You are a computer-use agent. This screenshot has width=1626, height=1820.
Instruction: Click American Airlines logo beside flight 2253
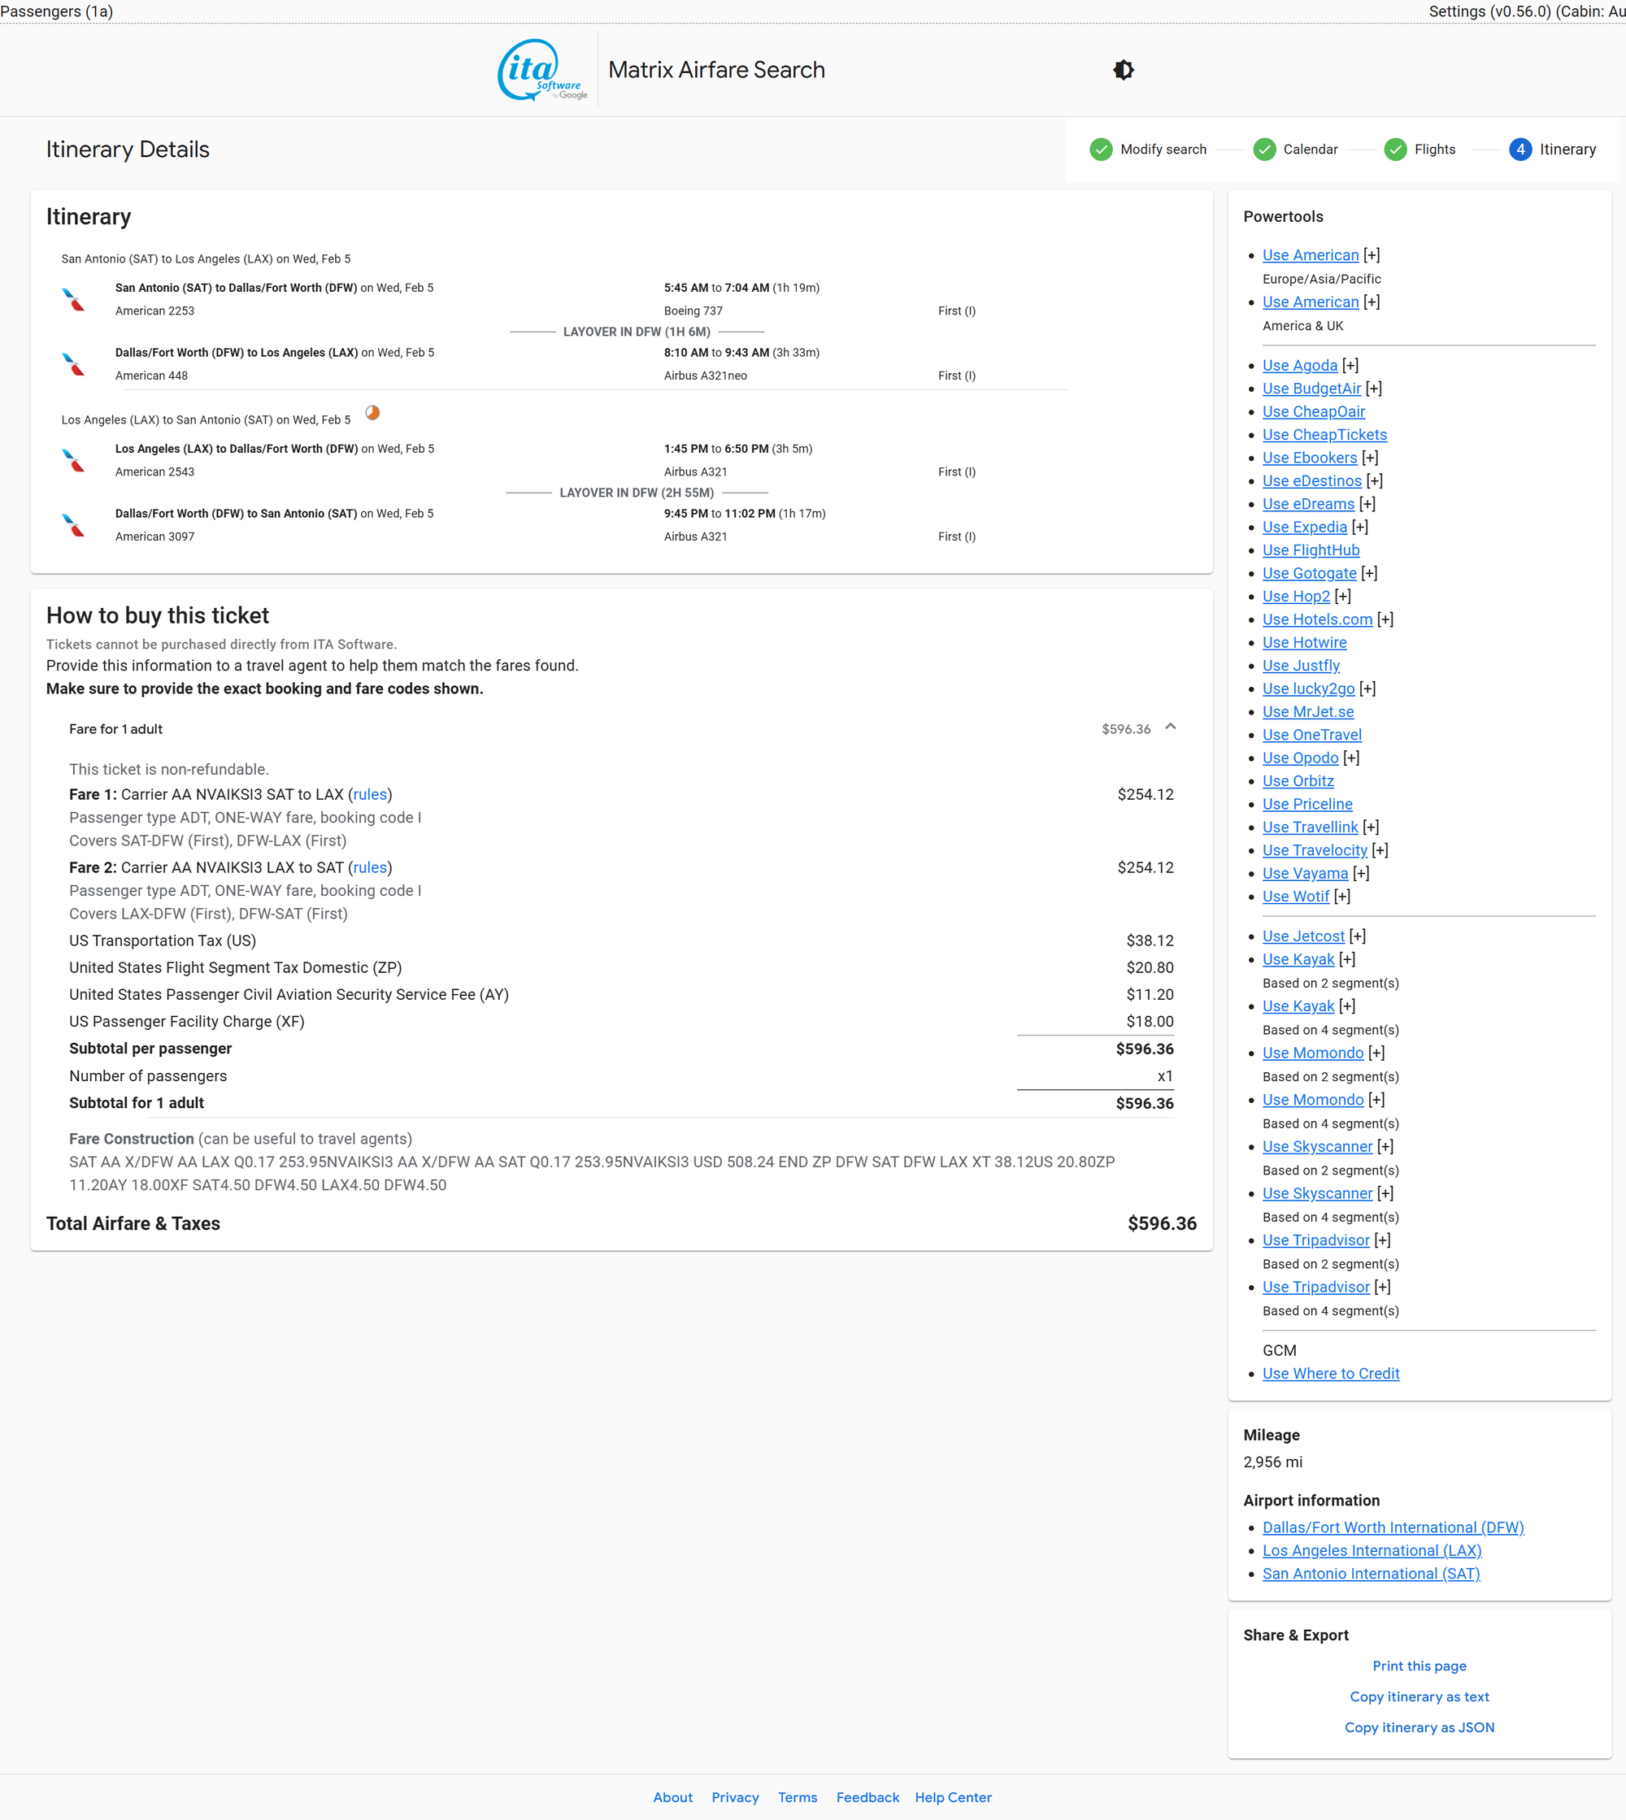click(73, 299)
